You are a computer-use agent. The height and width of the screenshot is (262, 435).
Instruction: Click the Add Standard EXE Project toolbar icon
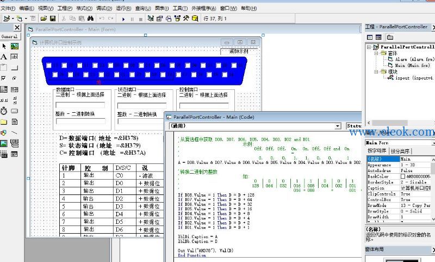(x=7, y=19)
